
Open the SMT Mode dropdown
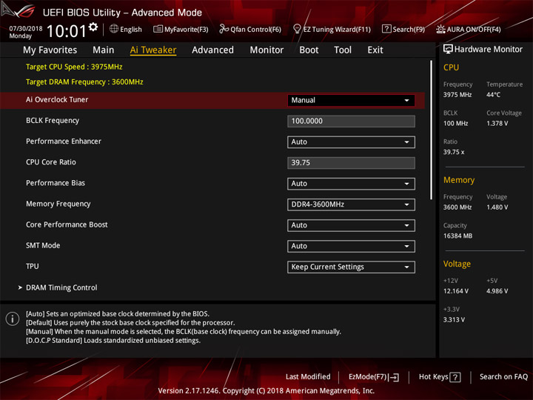(351, 246)
